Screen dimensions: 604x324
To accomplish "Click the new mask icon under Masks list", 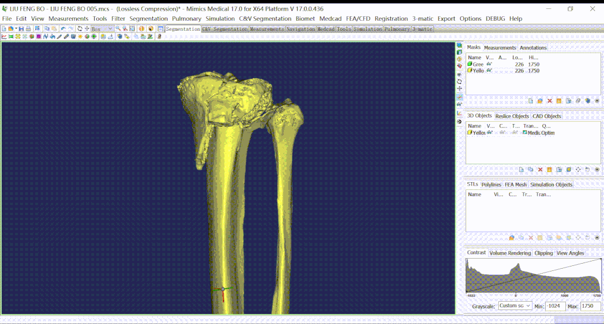I will [531, 101].
